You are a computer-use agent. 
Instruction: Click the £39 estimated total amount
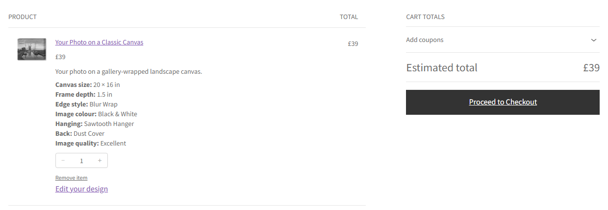point(591,67)
